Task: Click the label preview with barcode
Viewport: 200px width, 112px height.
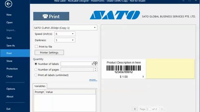Action: coord(124,69)
